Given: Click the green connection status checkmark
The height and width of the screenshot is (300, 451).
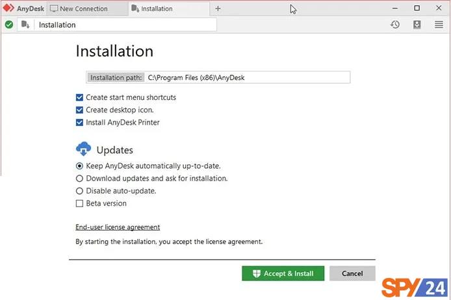Looking at the screenshot, I should (x=9, y=25).
